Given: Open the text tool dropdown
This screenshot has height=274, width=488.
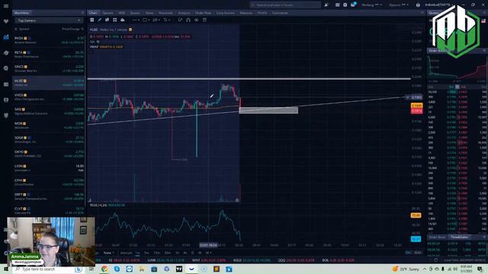Looking at the screenshot, I should pos(167,20).
